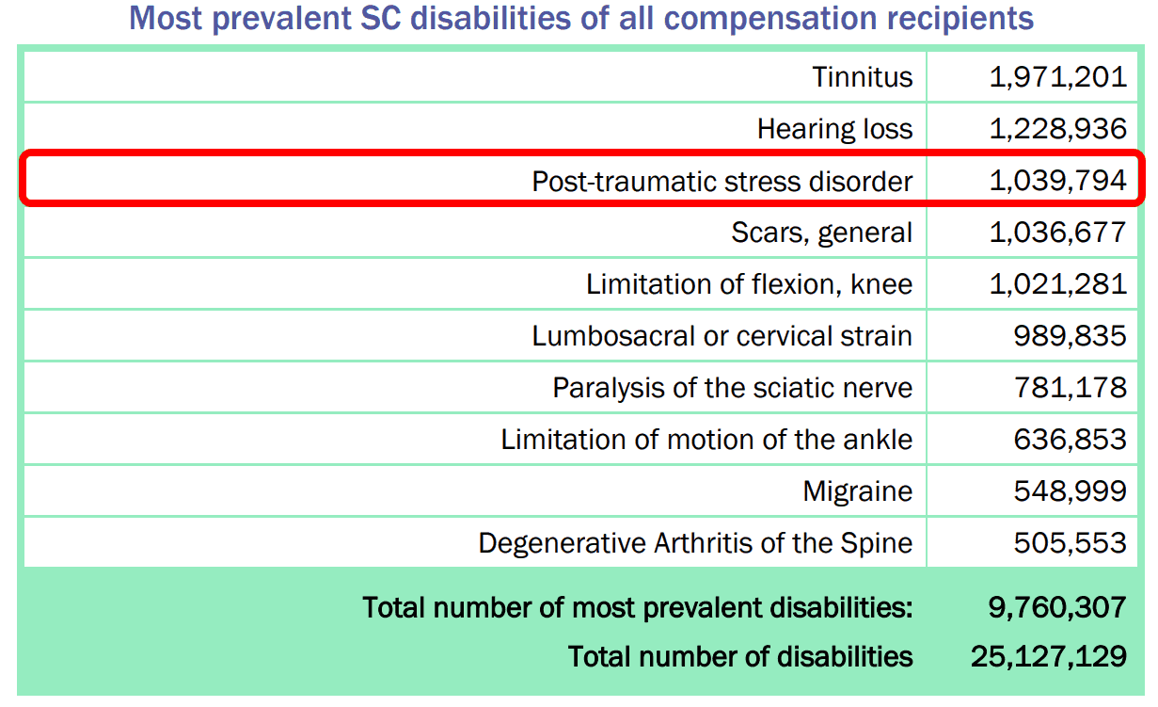Click the Limitation of flexion, knee label

click(x=750, y=284)
